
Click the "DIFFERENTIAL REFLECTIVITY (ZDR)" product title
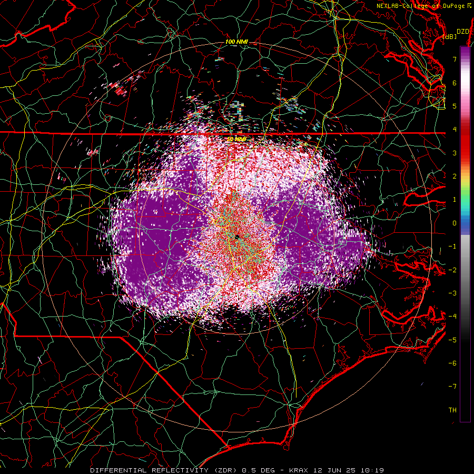[164, 470]
